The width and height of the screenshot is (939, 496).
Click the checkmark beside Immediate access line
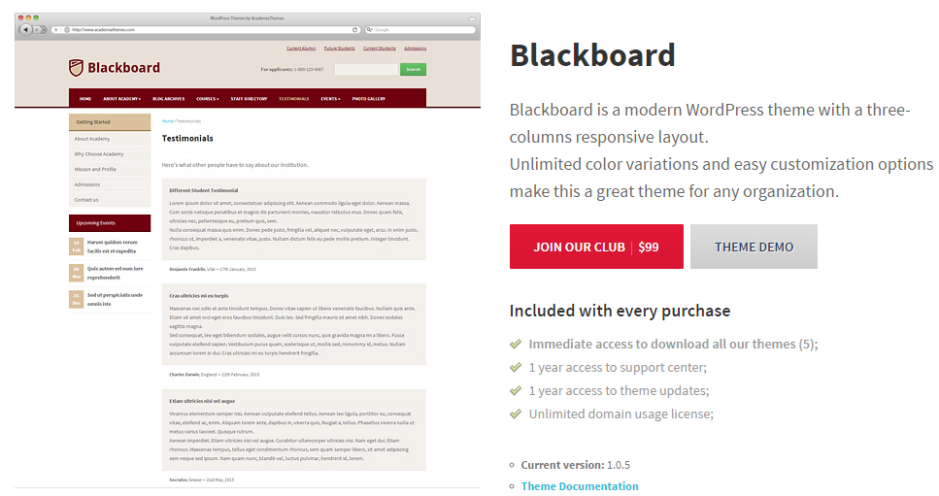[x=516, y=344]
